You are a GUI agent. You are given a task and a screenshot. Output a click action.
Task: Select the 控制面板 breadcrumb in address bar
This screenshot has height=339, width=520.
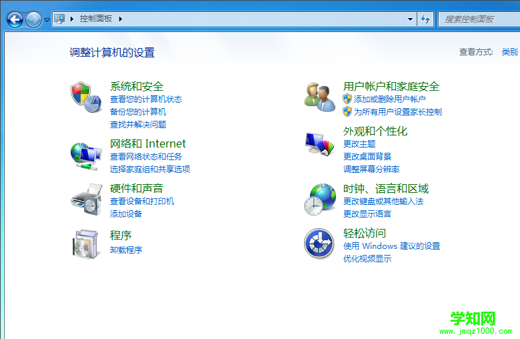point(96,19)
